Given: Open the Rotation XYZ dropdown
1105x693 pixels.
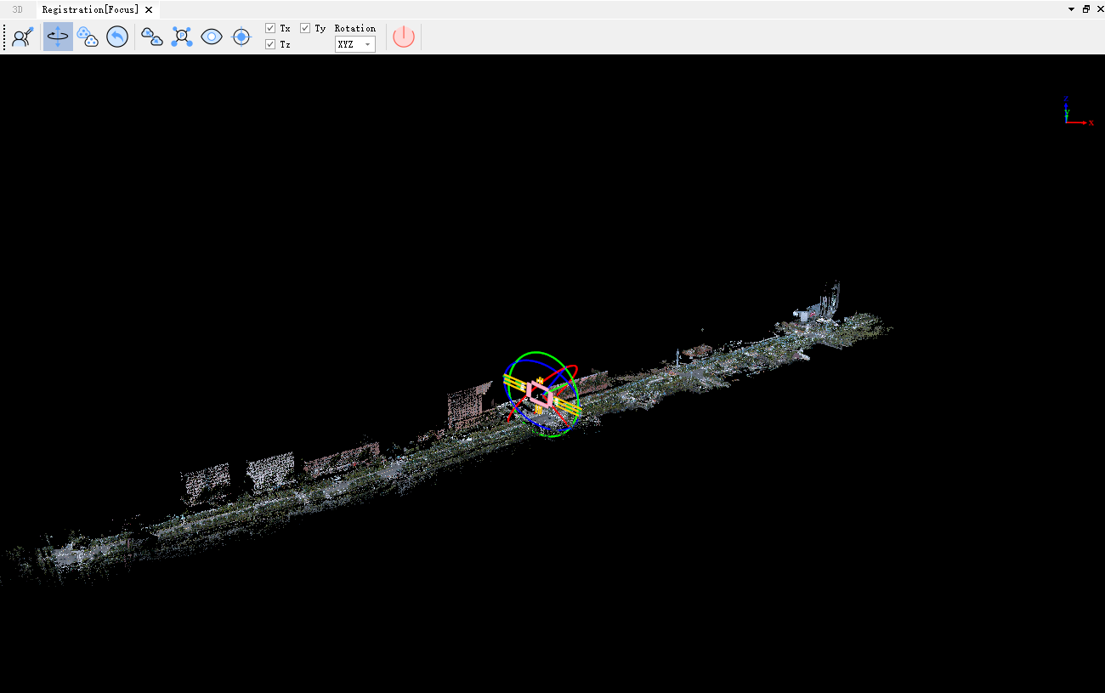Looking at the screenshot, I should coord(354,44).
